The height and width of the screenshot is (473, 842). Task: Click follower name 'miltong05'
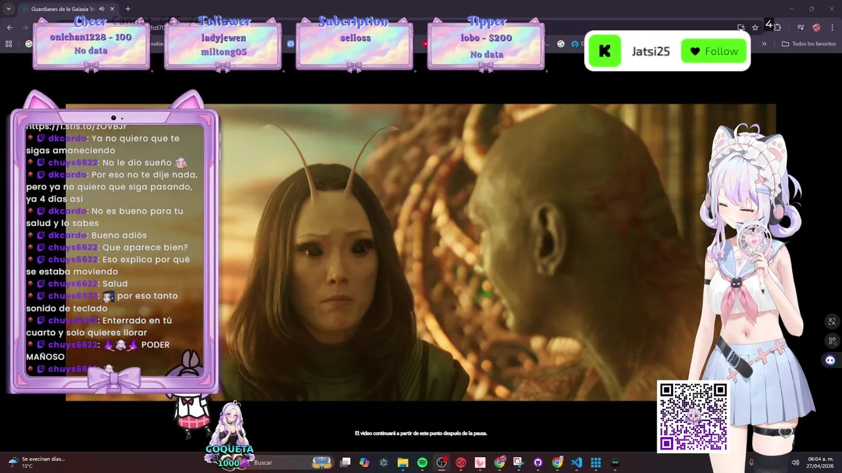224,52
